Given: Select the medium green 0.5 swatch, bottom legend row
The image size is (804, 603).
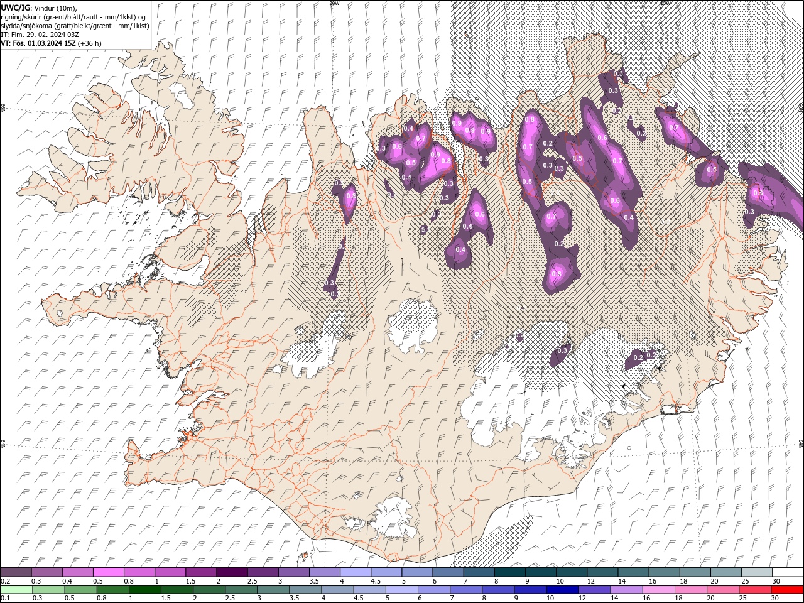Looking at the screenshot, I should [80, 590].
